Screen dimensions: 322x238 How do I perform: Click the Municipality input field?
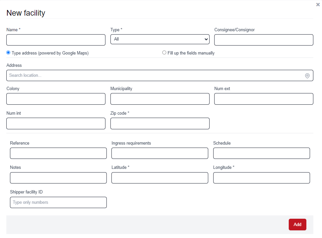160,99
